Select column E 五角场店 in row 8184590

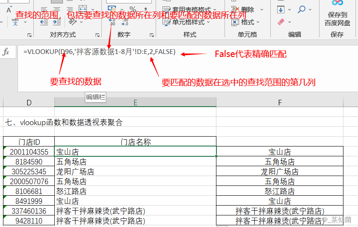(135, 161)
